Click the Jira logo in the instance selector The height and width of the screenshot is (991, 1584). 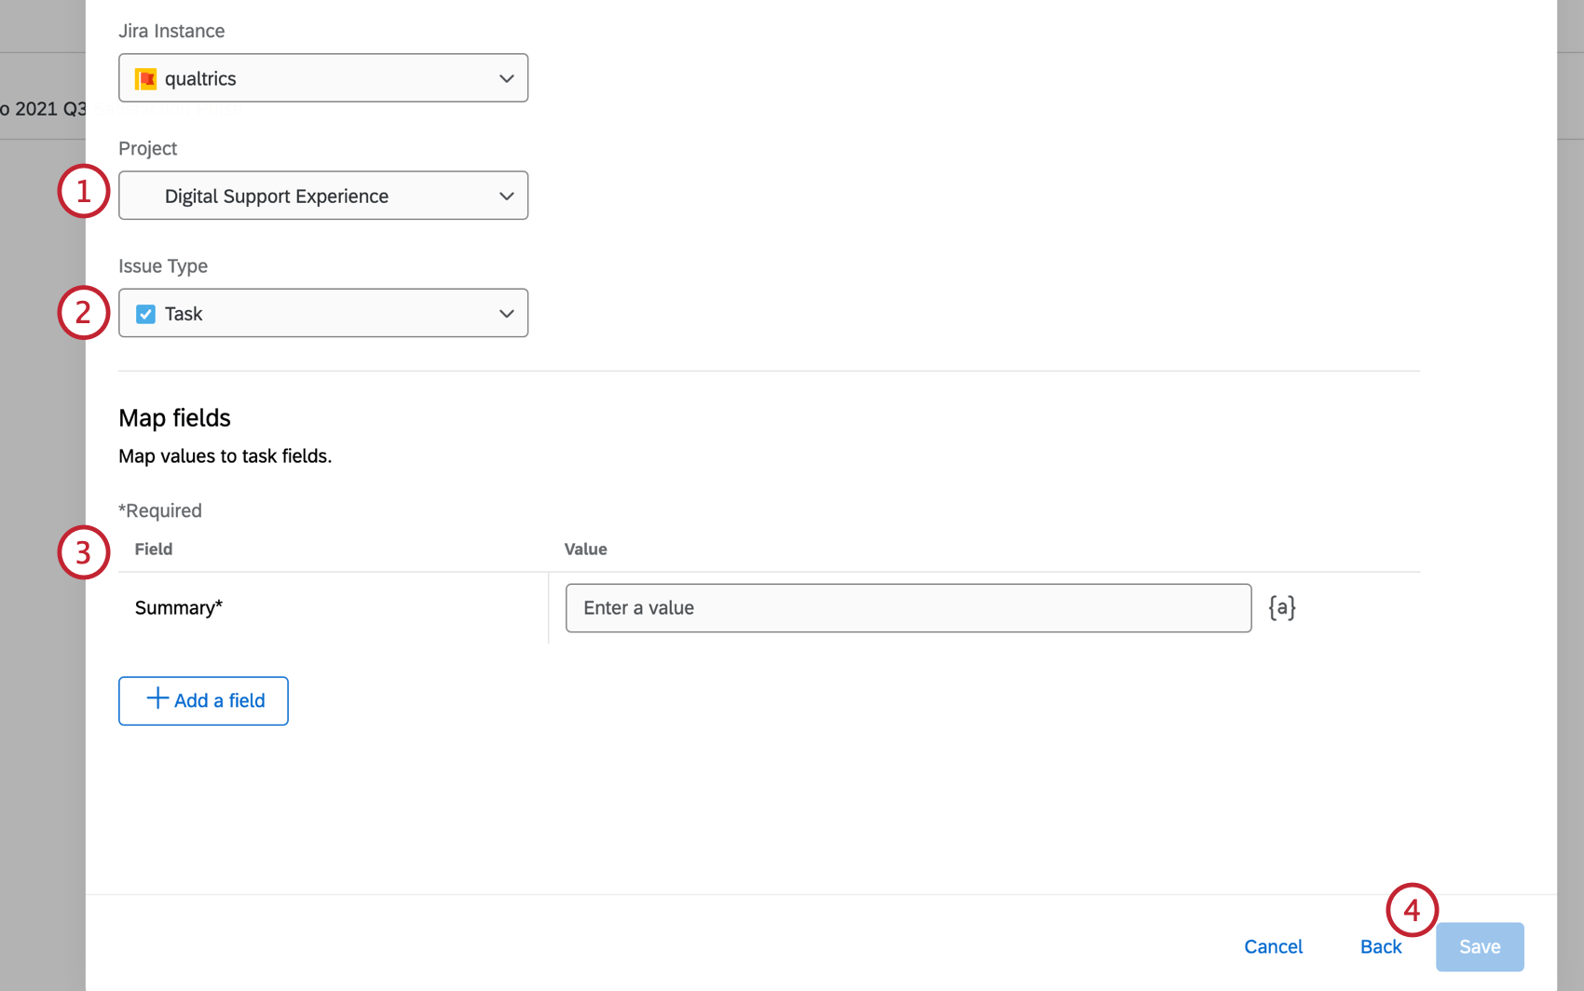pyautogui.click(x=145, y=78)
